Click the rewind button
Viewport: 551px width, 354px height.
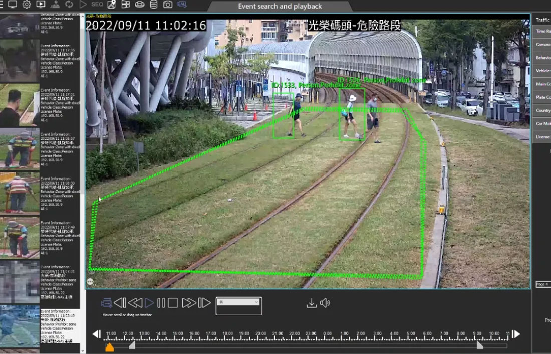coord(135,303)
